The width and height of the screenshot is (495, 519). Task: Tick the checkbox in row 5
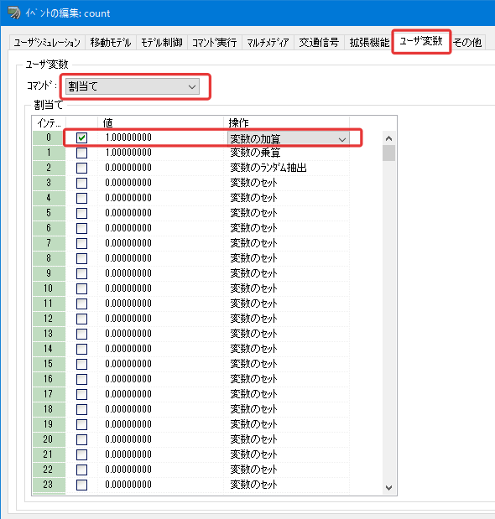[81, 213]
